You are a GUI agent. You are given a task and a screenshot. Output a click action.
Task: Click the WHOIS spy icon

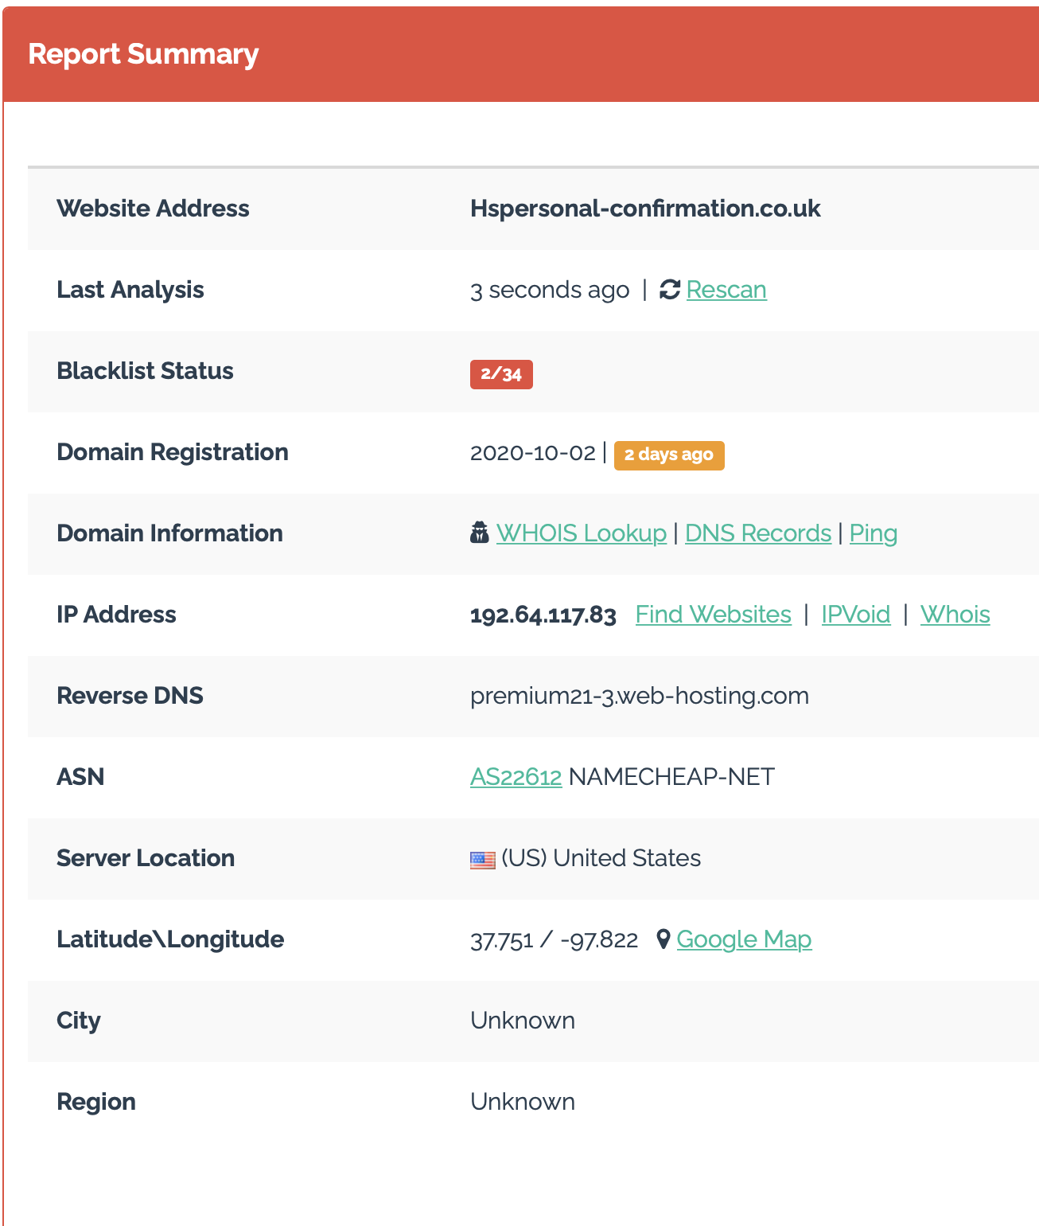pos(479,533)
